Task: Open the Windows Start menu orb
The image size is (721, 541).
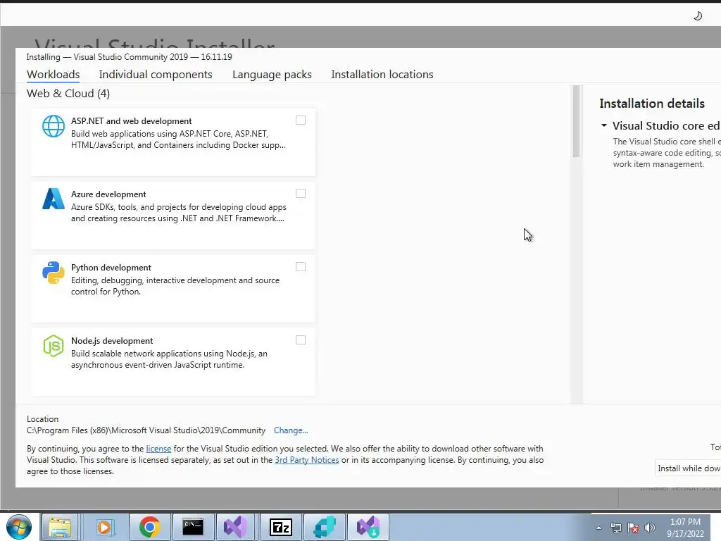Action: pos(19,527)
